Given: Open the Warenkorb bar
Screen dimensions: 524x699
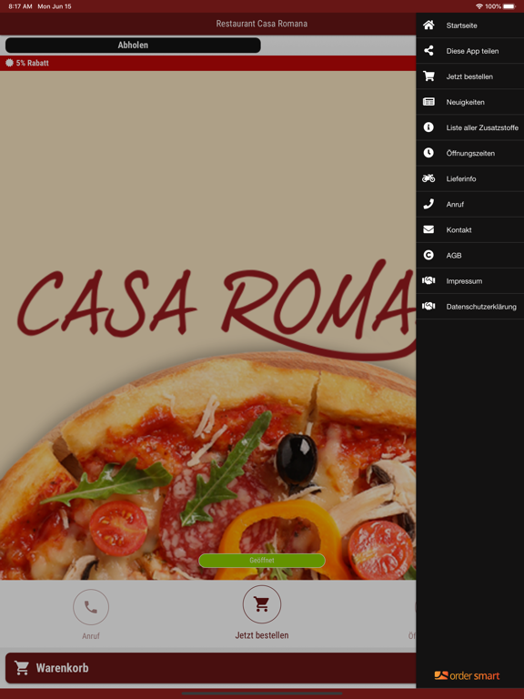Looking at the screenshot, I should (x=211, y=668).
